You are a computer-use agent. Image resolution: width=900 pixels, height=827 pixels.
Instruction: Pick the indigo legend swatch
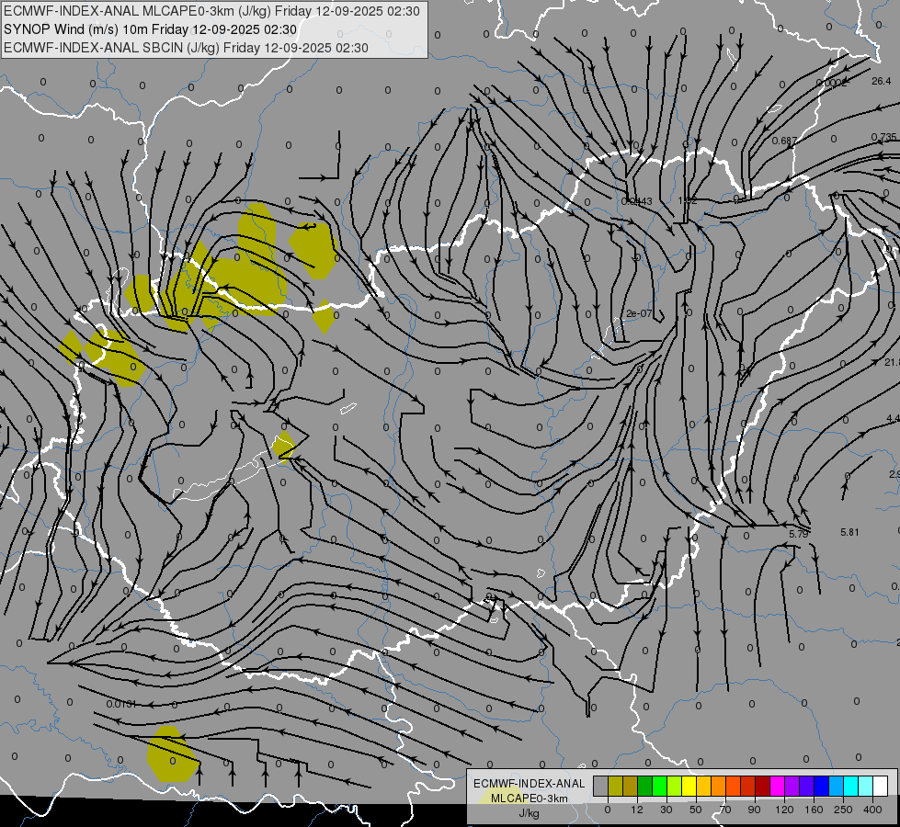(x=807, y=786)
